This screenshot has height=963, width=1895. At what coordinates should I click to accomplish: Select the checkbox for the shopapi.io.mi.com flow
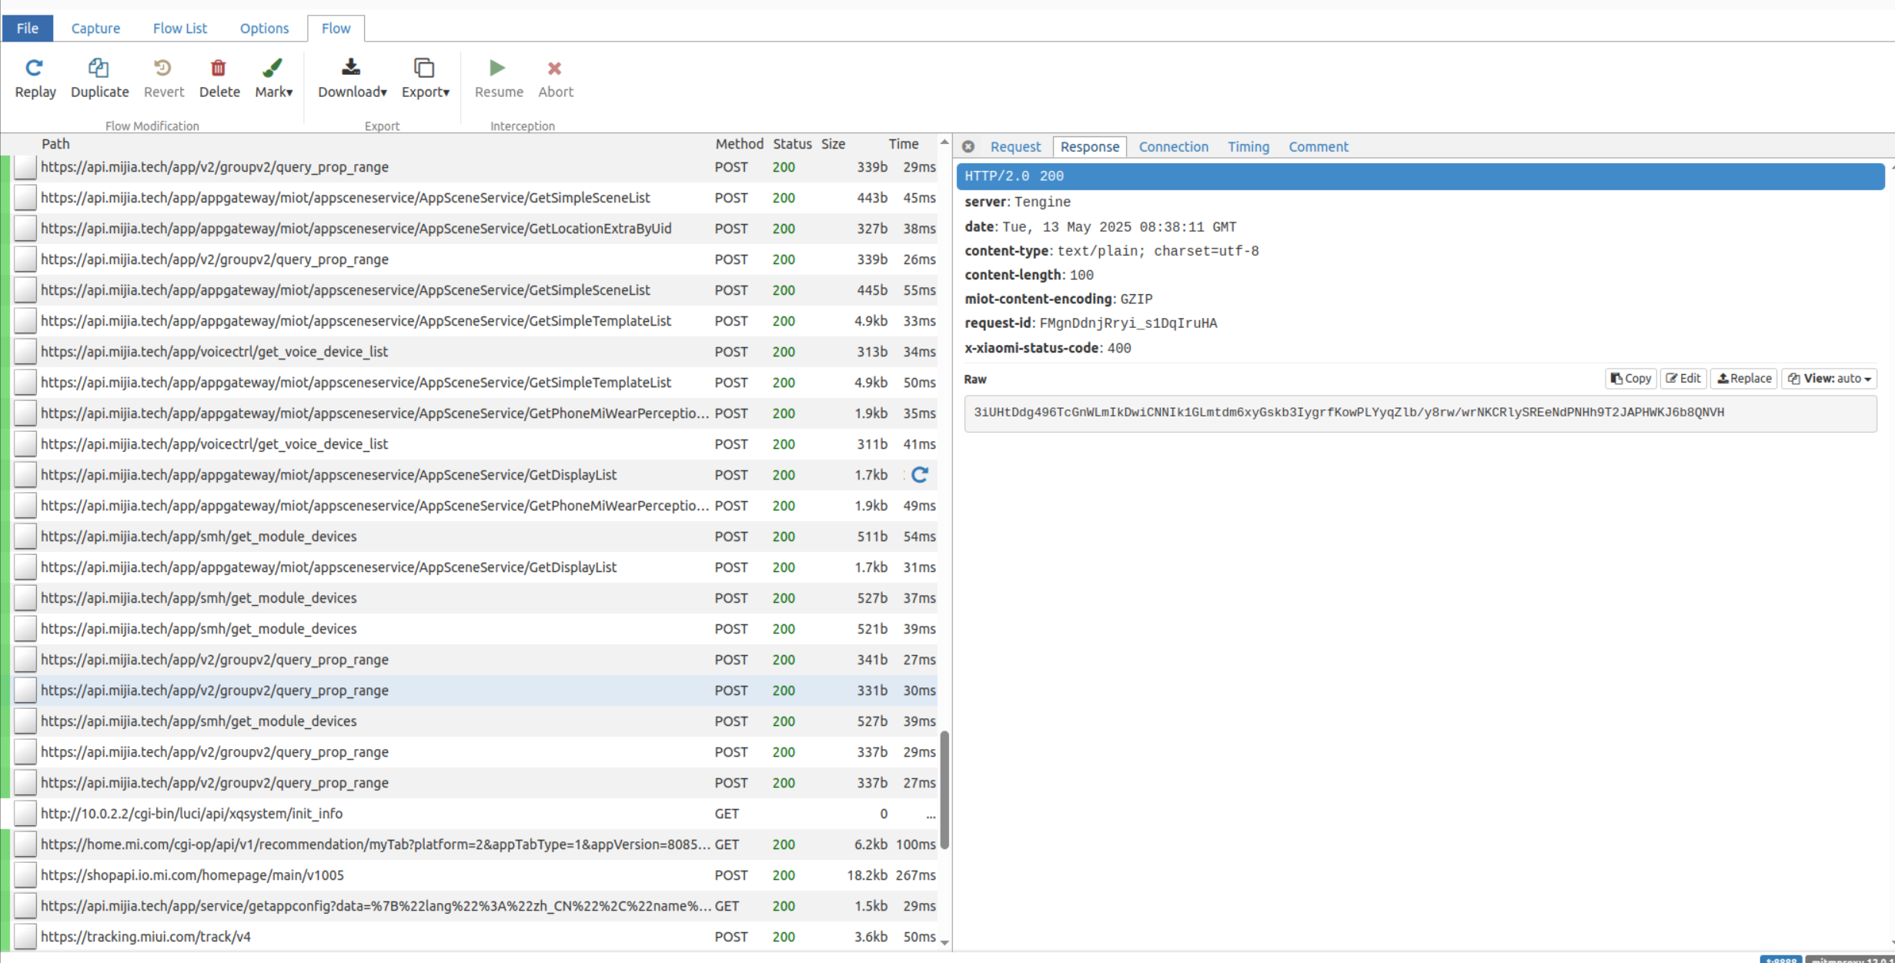[25, 875]
